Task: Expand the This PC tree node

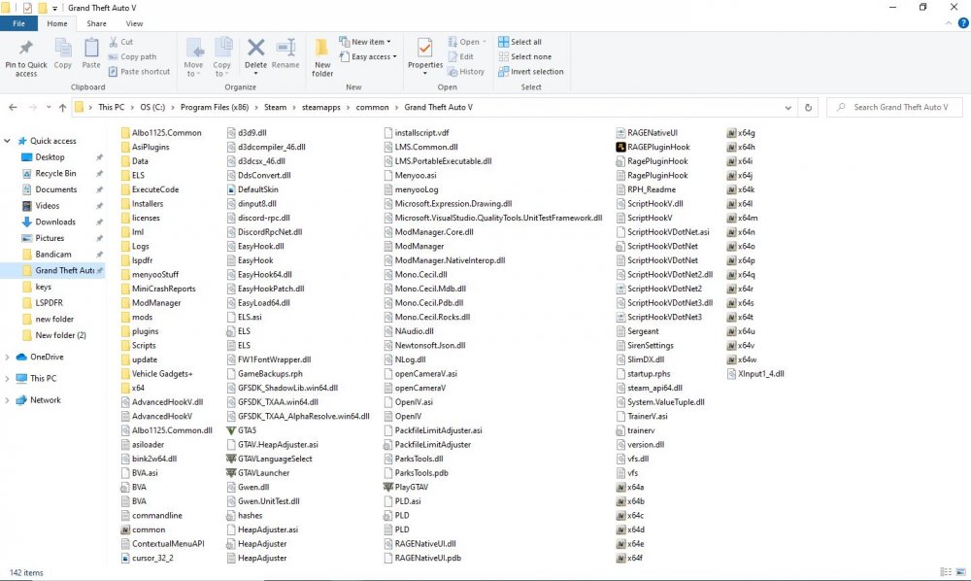Action: point(8,379)
